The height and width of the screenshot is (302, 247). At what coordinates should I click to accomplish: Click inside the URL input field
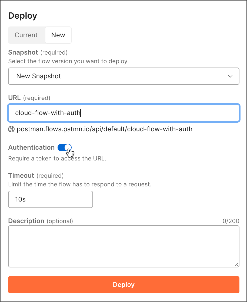coord(124,113)
